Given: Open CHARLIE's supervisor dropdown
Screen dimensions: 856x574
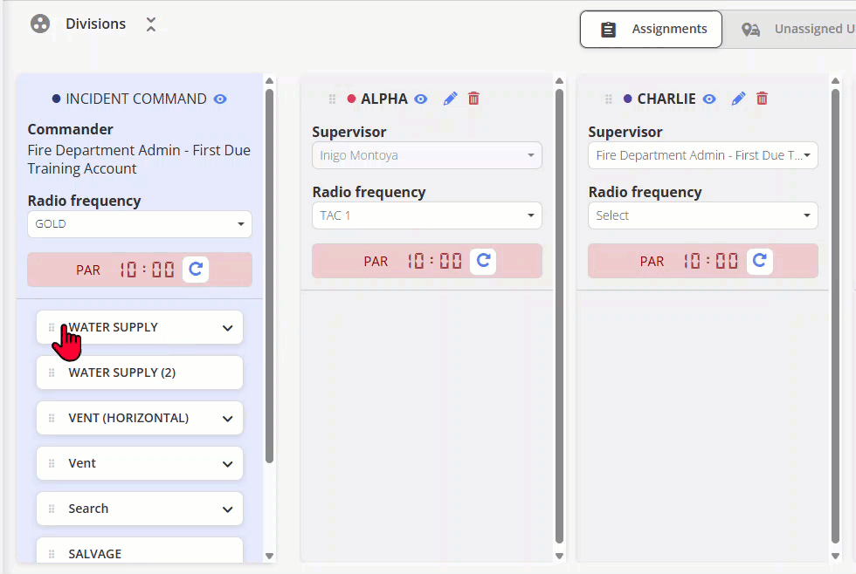Looking at the screenshot, I should tap(702, 155).
